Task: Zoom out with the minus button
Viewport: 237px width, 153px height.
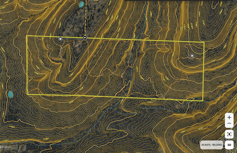Action: coord(229,124)
